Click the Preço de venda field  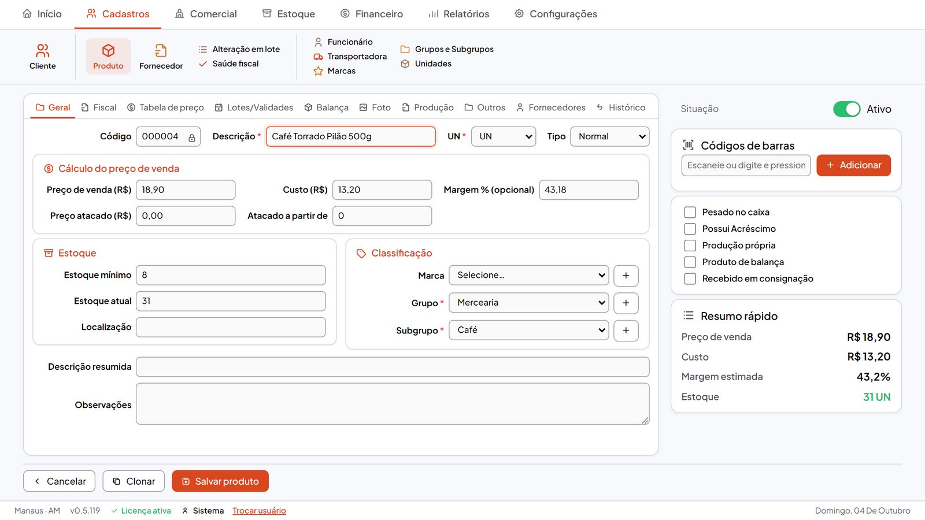(x=186, y=190)
